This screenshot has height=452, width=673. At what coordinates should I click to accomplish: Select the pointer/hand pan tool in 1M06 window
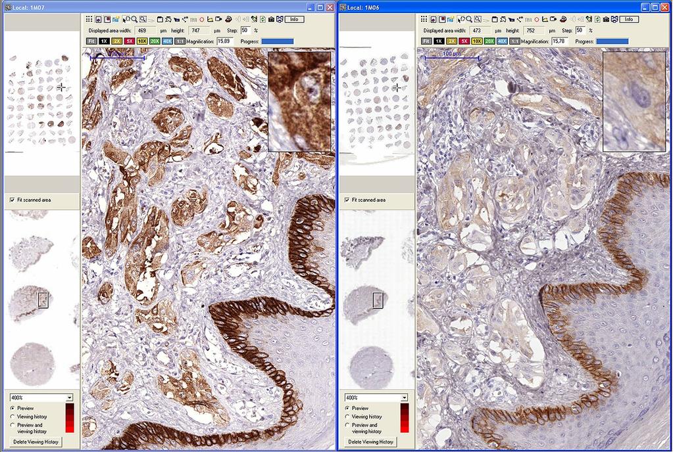pos(461,19)
